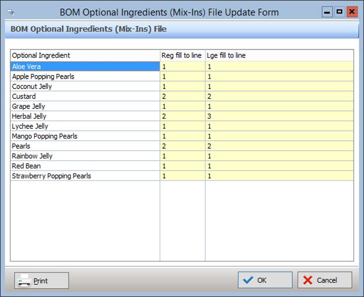The image size is (364, 297).
Task: Maximize the BOM update form window
Action: coord(339,11)
